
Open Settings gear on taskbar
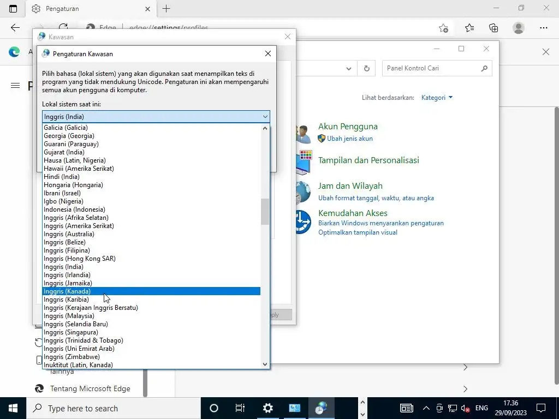tap(267, 408)
